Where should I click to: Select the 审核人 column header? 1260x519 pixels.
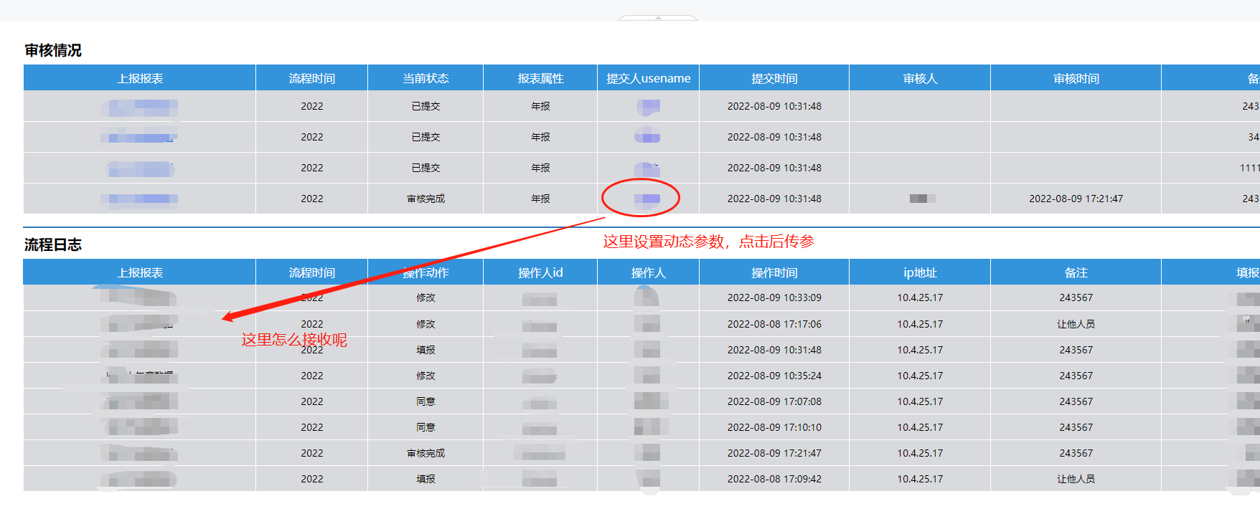920,78
